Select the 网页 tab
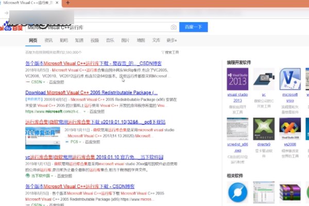This screenshot has width=309, height=206. (33, 40)
